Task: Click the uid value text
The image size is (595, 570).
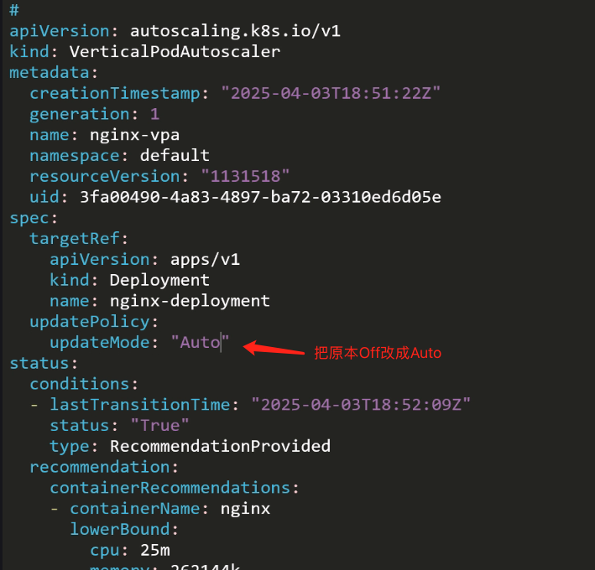Action: pyautogui.click(x=260, y=197)
